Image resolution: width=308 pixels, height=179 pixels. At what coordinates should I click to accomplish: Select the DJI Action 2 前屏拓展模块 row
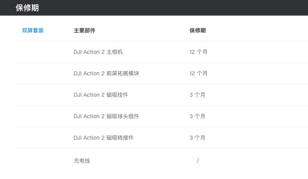point(162,73)
